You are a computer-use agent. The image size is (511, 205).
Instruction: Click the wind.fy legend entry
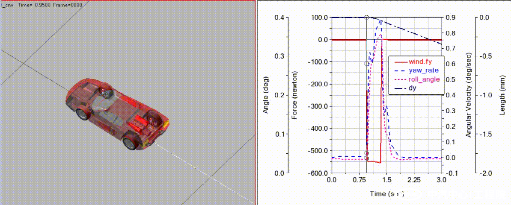point(421,62)
